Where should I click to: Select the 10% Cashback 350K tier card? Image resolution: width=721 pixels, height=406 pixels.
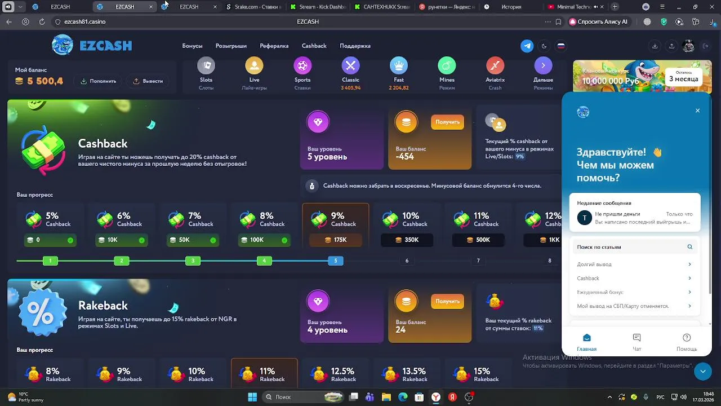coord(407,226)
